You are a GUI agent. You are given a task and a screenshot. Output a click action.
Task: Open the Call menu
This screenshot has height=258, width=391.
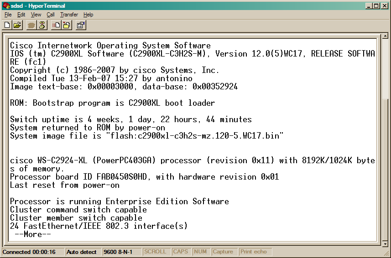[x=51, y=15]
